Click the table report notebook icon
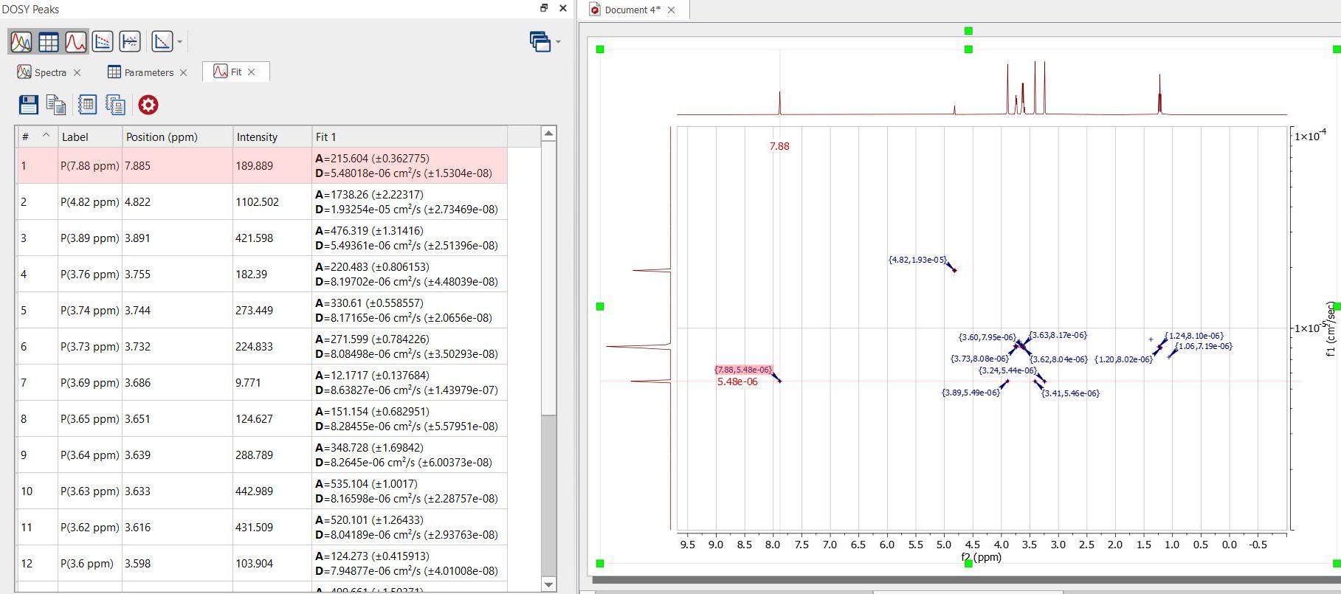 (87, 105)
